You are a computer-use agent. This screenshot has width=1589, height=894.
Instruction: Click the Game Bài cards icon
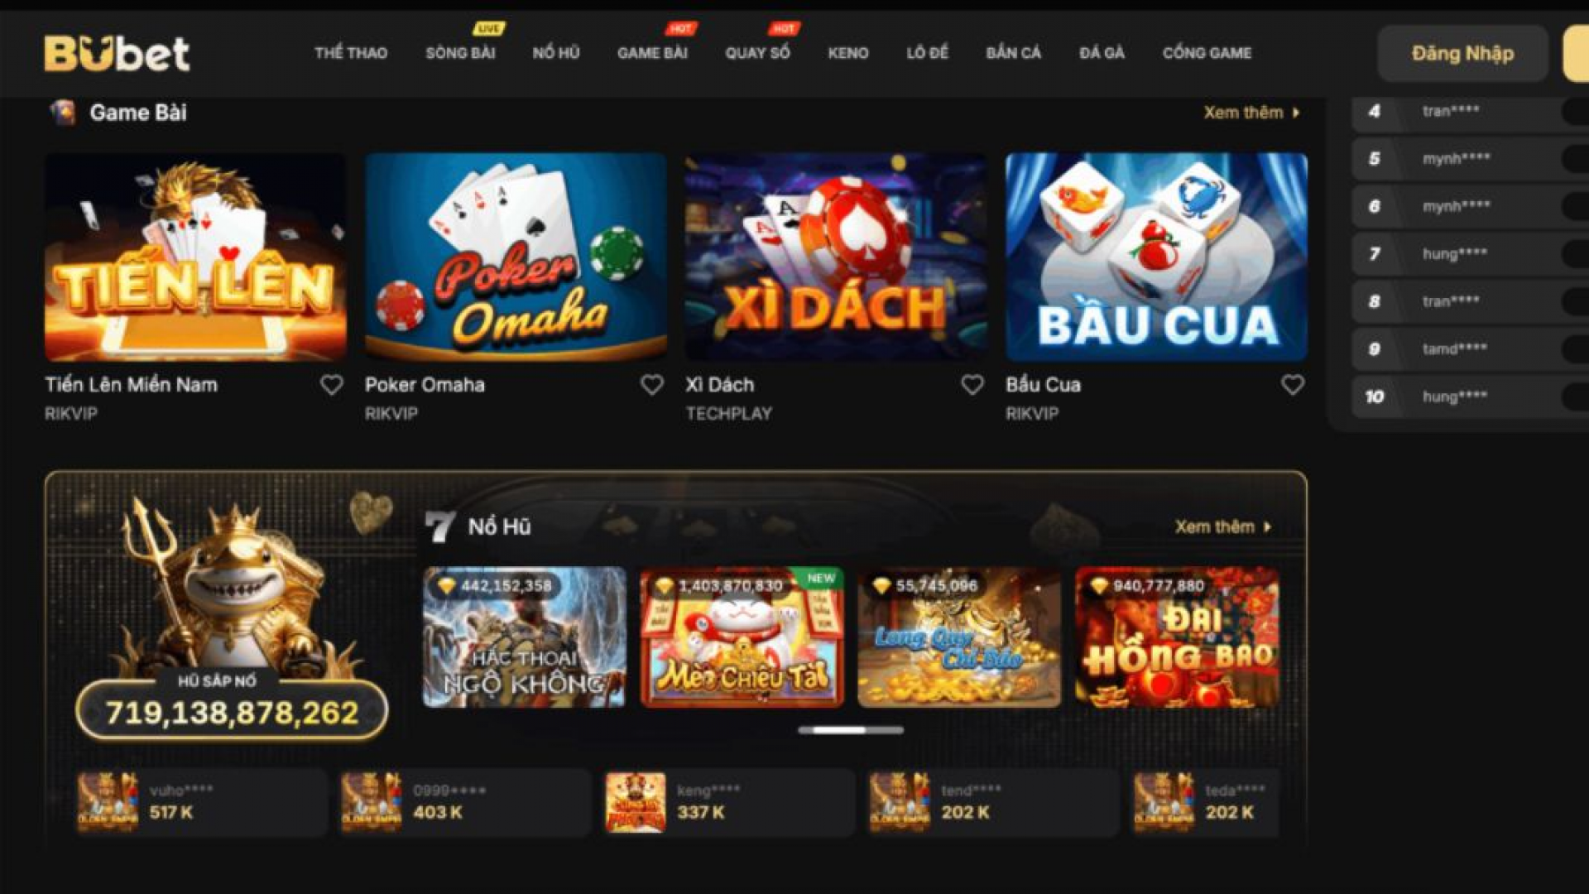[x=63, y=113]
